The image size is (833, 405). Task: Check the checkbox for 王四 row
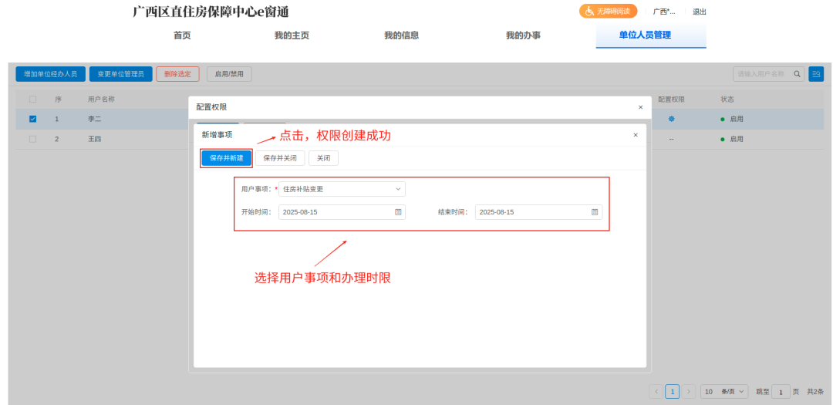tap(32, 139)
